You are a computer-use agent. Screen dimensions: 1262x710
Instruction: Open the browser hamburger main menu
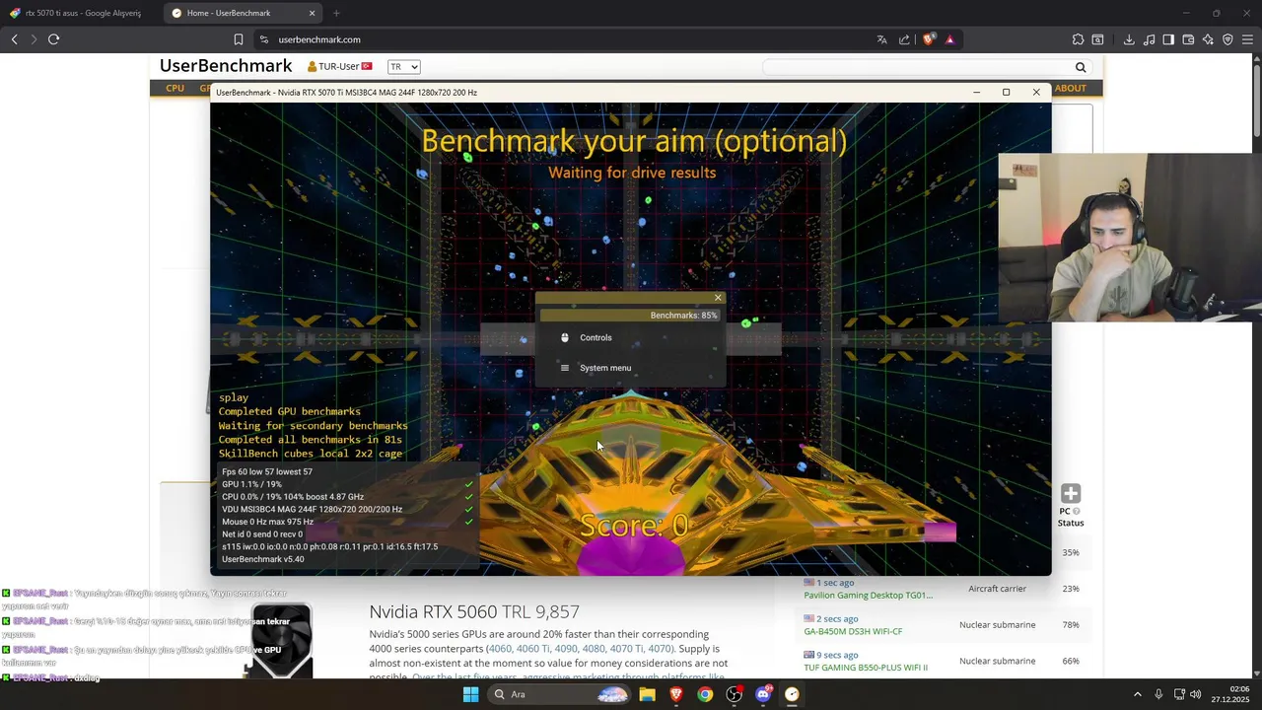[x=1247, y=39]
